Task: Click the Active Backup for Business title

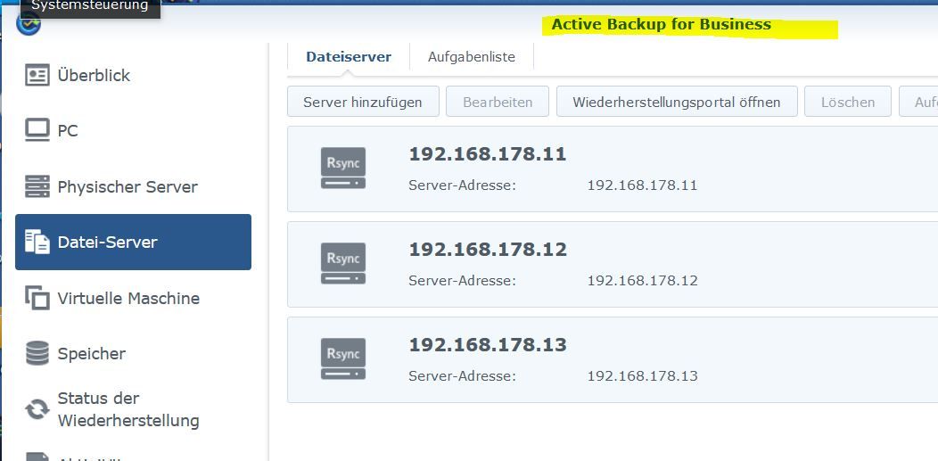Action: [x=661, y=24]
